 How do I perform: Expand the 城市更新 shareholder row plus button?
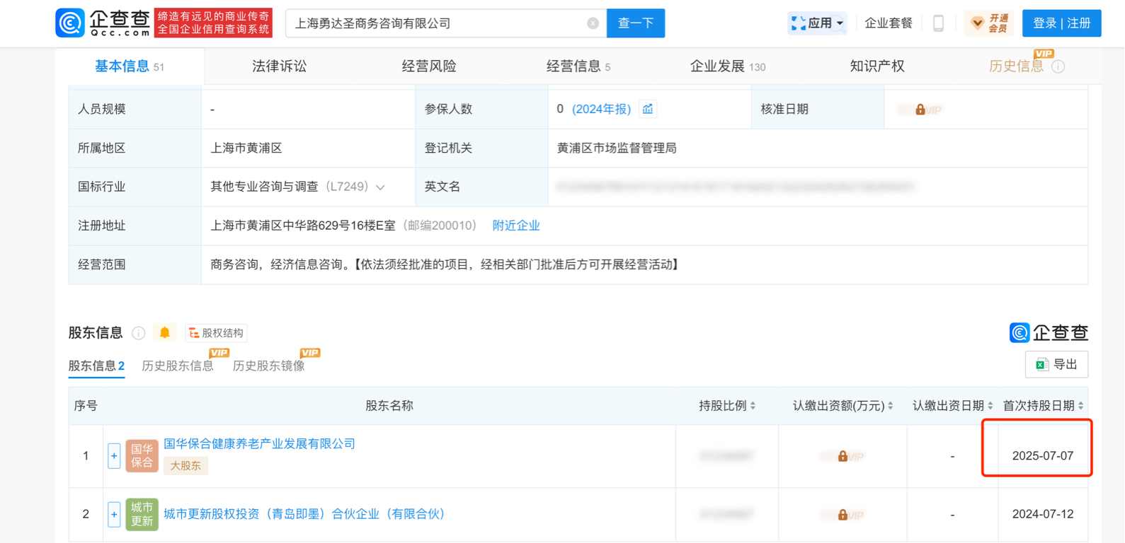pyautogui.click(x=114, y=514)
